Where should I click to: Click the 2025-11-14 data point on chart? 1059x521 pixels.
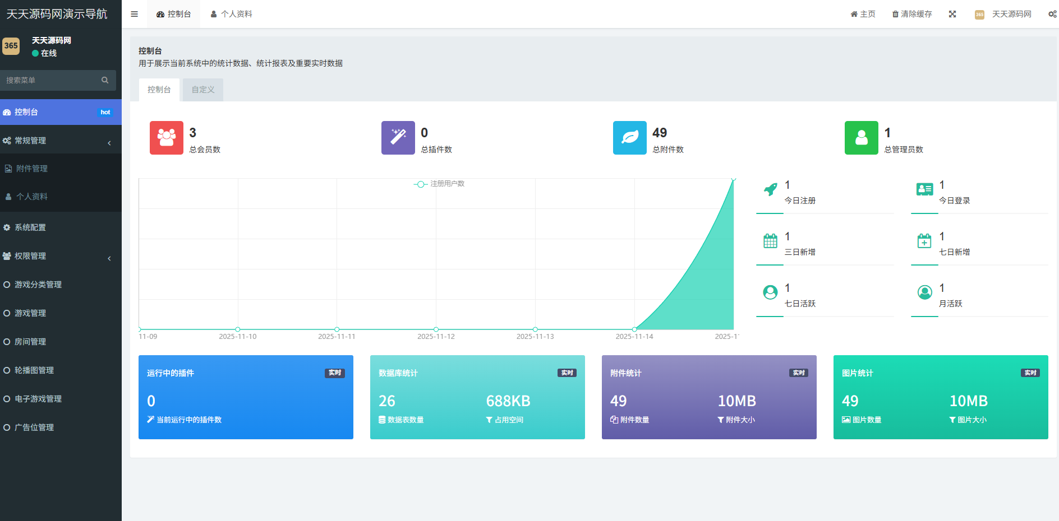pos(634,329)
